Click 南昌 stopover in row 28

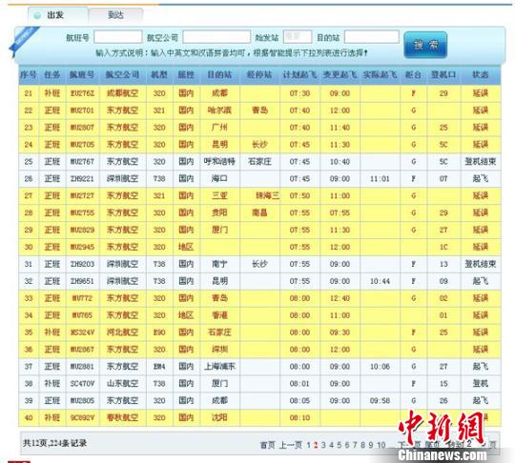pyautogui.click(x=259, y=213)
